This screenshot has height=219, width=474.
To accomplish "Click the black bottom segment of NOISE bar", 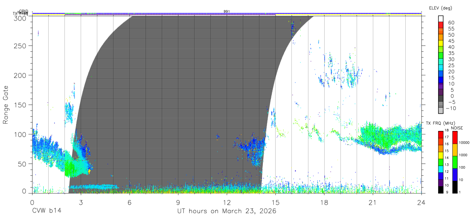I will click(455, 187).
